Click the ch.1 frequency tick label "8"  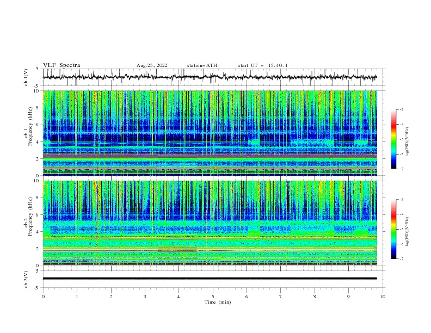(x=38, y=108)
